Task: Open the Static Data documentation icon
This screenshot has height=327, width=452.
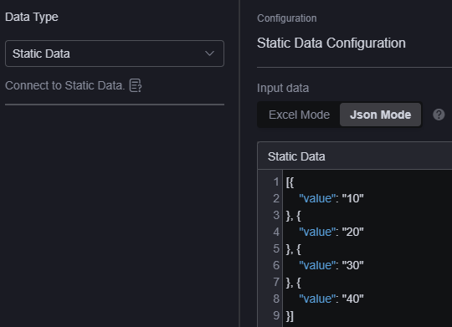Action: pos(136,85)
